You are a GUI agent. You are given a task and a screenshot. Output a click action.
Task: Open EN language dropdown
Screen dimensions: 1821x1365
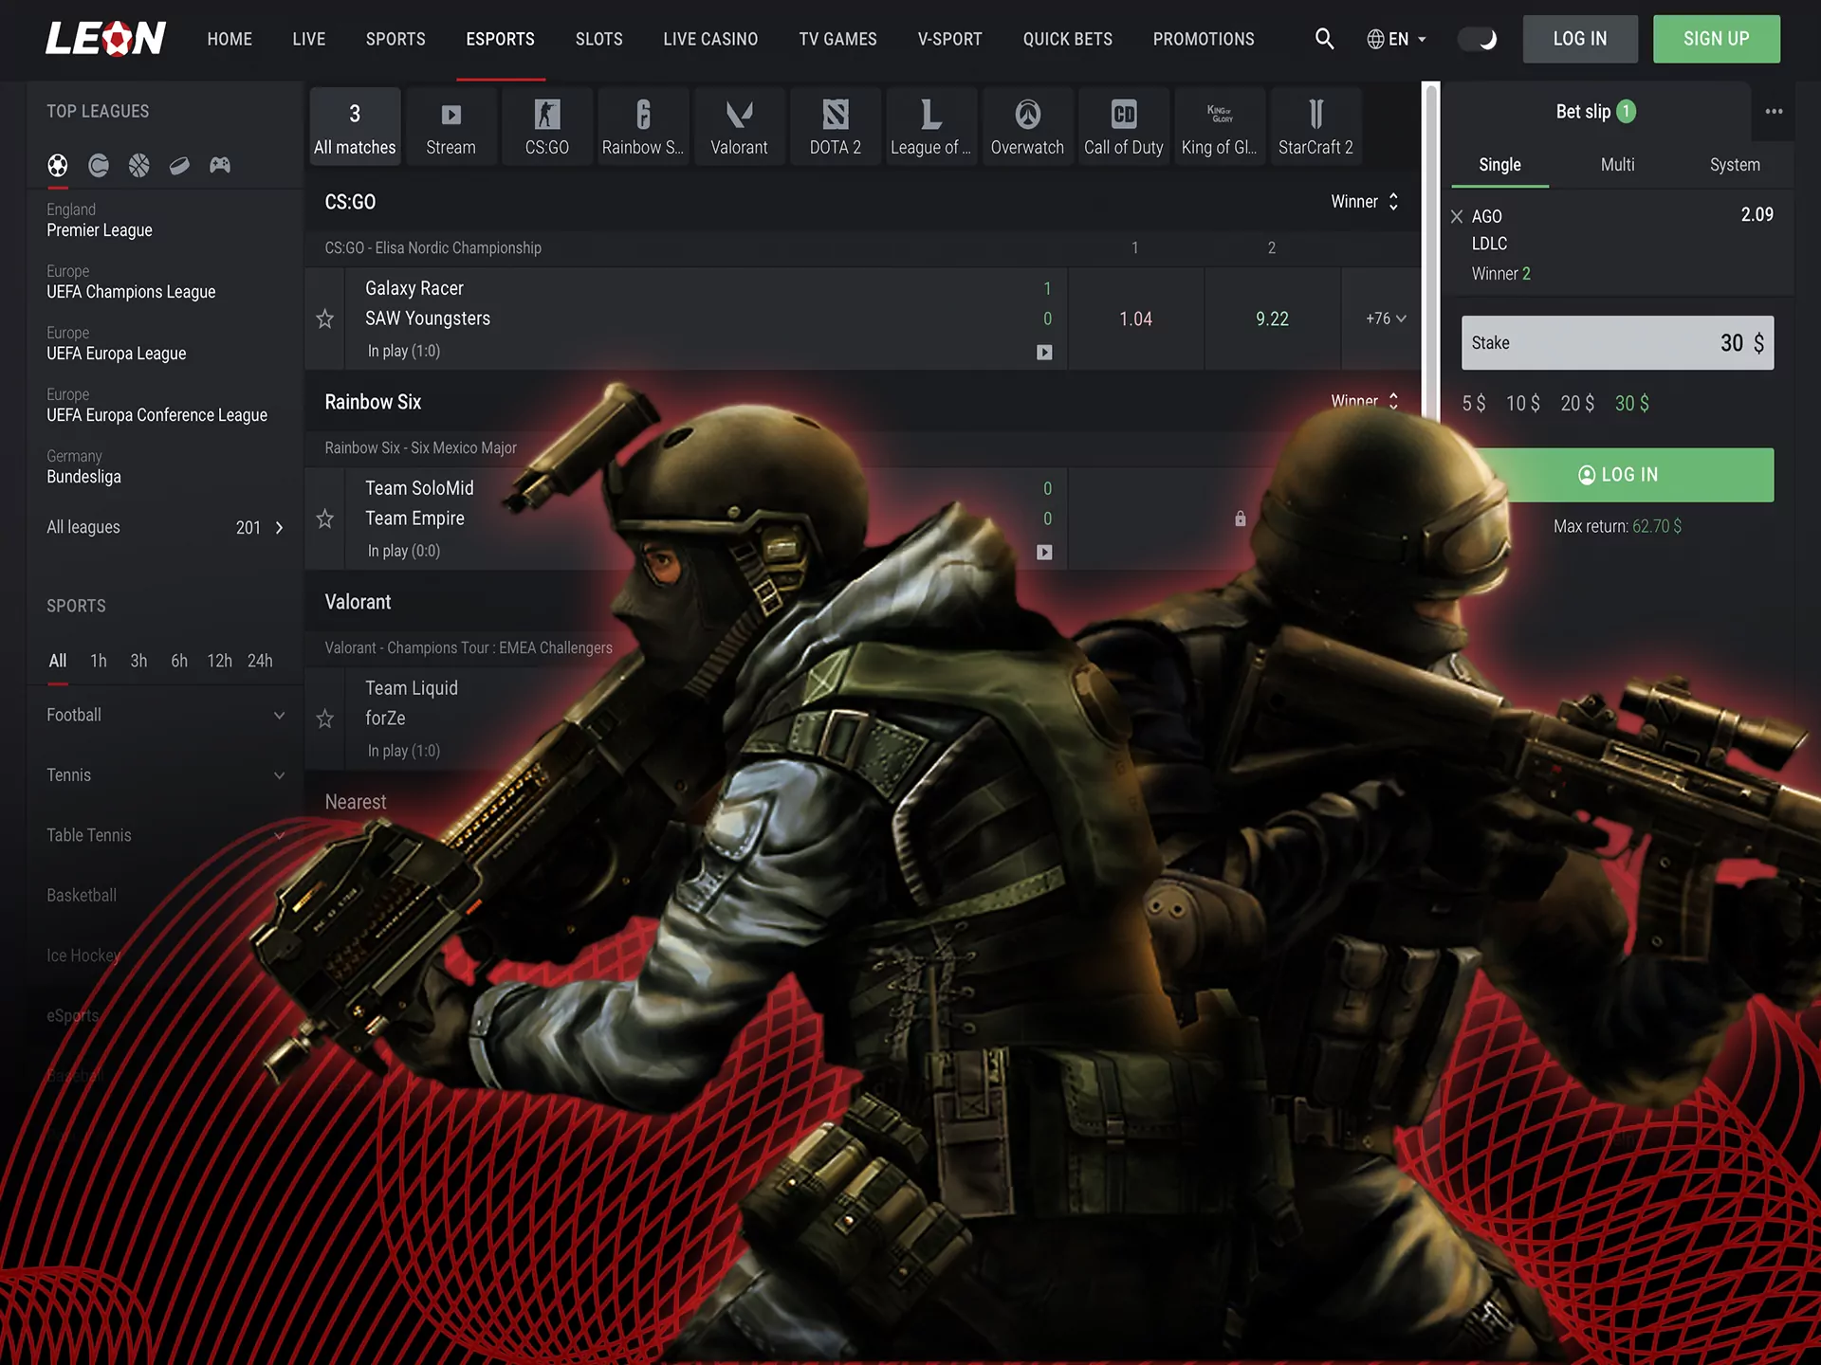1396,39
